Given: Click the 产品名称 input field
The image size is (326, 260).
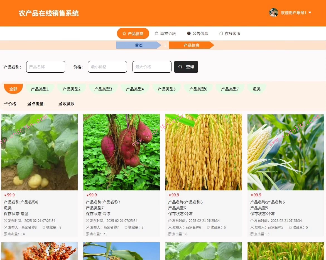Looking at the screenshot, I should [x=45, y=67].
